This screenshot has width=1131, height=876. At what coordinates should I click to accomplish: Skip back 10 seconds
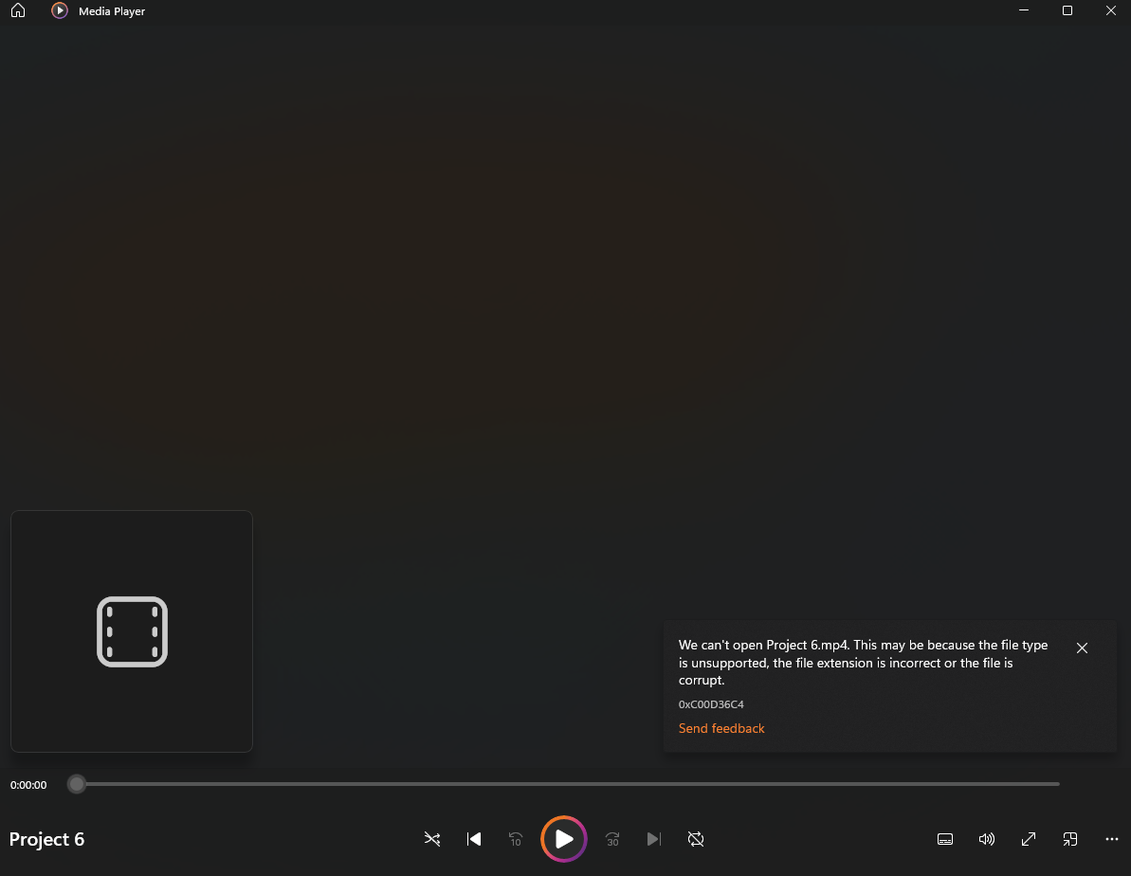point(515,839)
